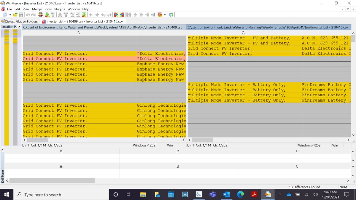Click the Redo toolbar icon

pos(34,15)
